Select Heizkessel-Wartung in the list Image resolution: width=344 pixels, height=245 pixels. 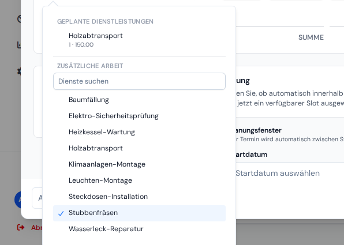[x=139, y=132]
